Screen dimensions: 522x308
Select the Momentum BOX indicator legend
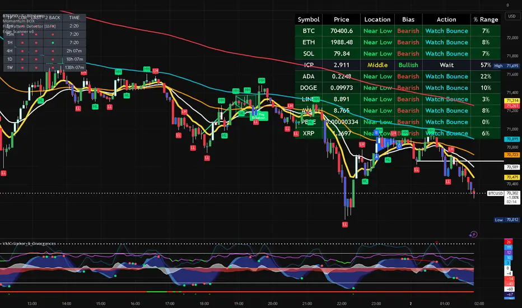click(18, 21)
